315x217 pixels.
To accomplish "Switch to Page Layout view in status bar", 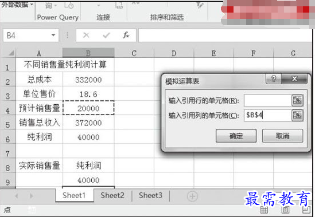I will pyautogui.click(x=285, y=210).
